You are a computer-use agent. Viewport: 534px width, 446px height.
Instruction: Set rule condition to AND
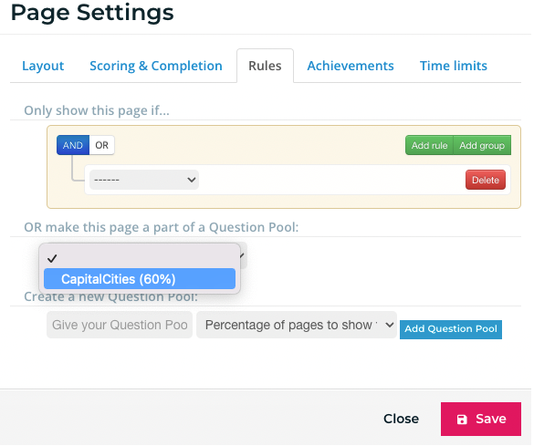[73, 145]
